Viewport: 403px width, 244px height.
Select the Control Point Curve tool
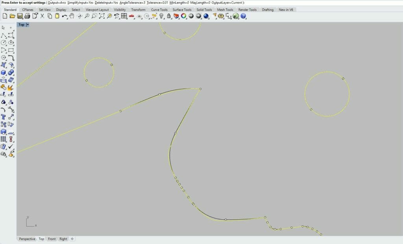coord(11,35)
